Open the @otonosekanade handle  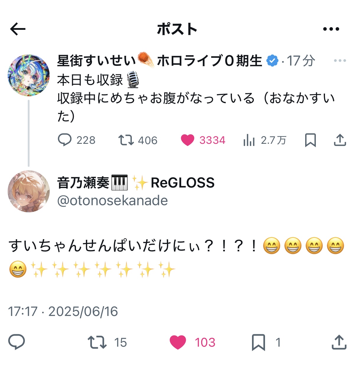point(112,201)
